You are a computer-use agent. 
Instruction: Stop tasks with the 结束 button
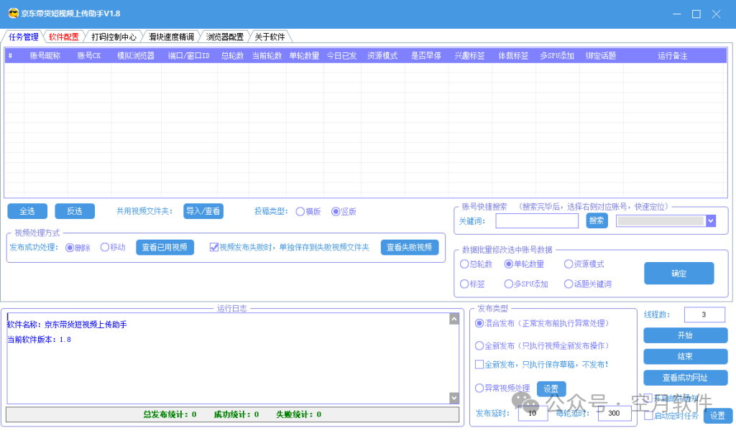point(685,357)
